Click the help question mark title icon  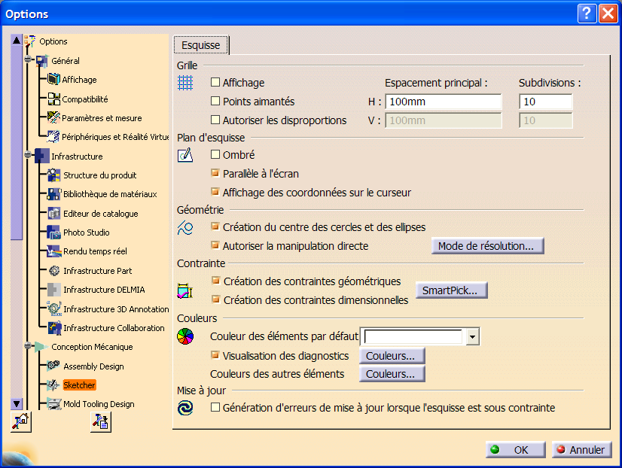click(x=587, y=14)
